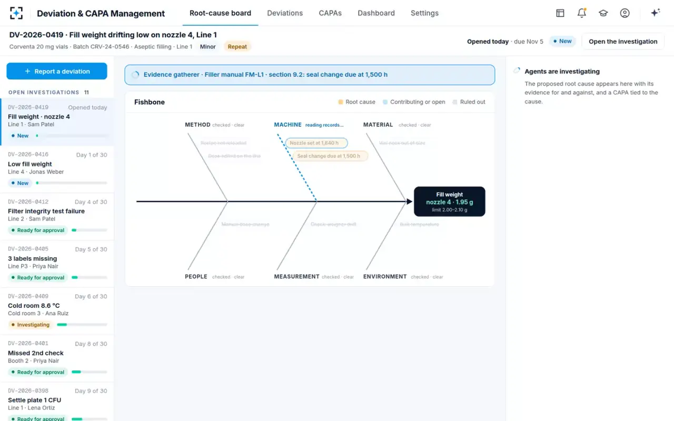Click the MEASUREMENT fishbone category label
This screenshot has height=421, width=674.
[x=296, y=276]
